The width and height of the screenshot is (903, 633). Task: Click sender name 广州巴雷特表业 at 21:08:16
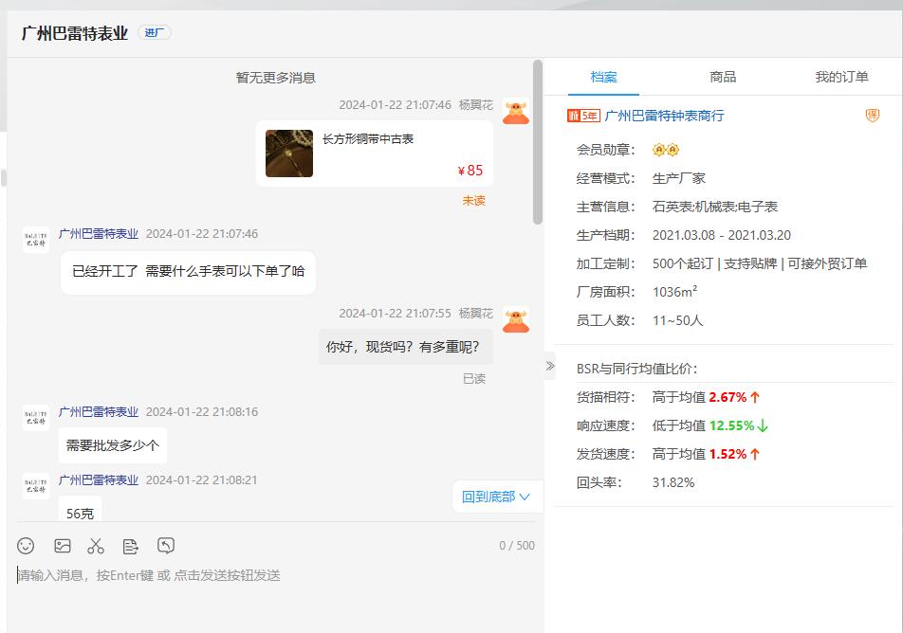[x=99, y=412]
